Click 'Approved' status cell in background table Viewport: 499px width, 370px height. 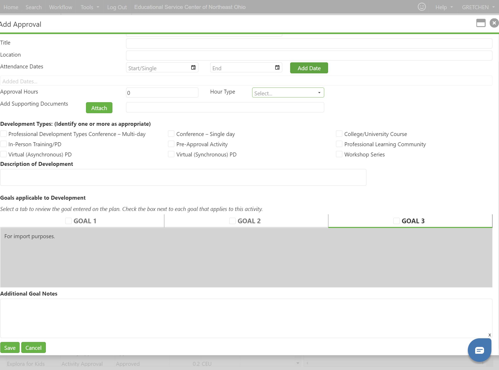[x=128, y=364]
